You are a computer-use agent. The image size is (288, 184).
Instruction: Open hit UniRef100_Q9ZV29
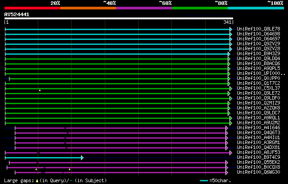click(258, 44)
